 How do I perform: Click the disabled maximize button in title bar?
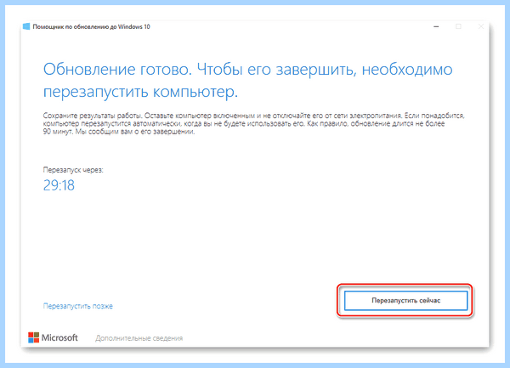pyautogui.click(x=458, y=26)
